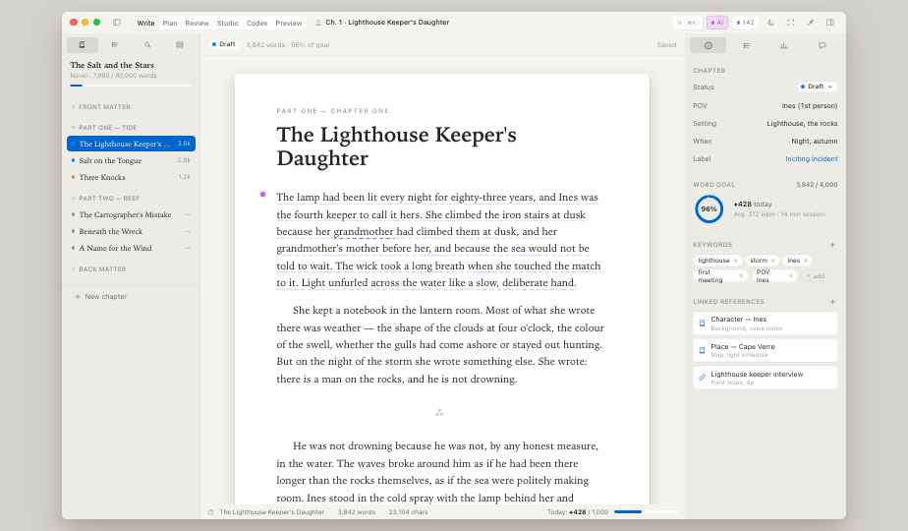Image resolution: width=908 pixels, height=531 pixels.
Task: Select The Lighthouse Keeper's chapter in sidebar
Action: click(131, 144)
